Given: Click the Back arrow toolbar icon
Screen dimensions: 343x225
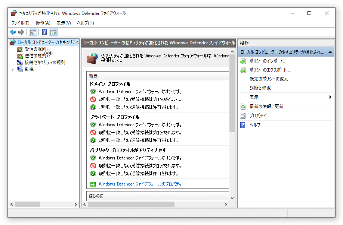Looking at the screenshot, I should [13, 32].
